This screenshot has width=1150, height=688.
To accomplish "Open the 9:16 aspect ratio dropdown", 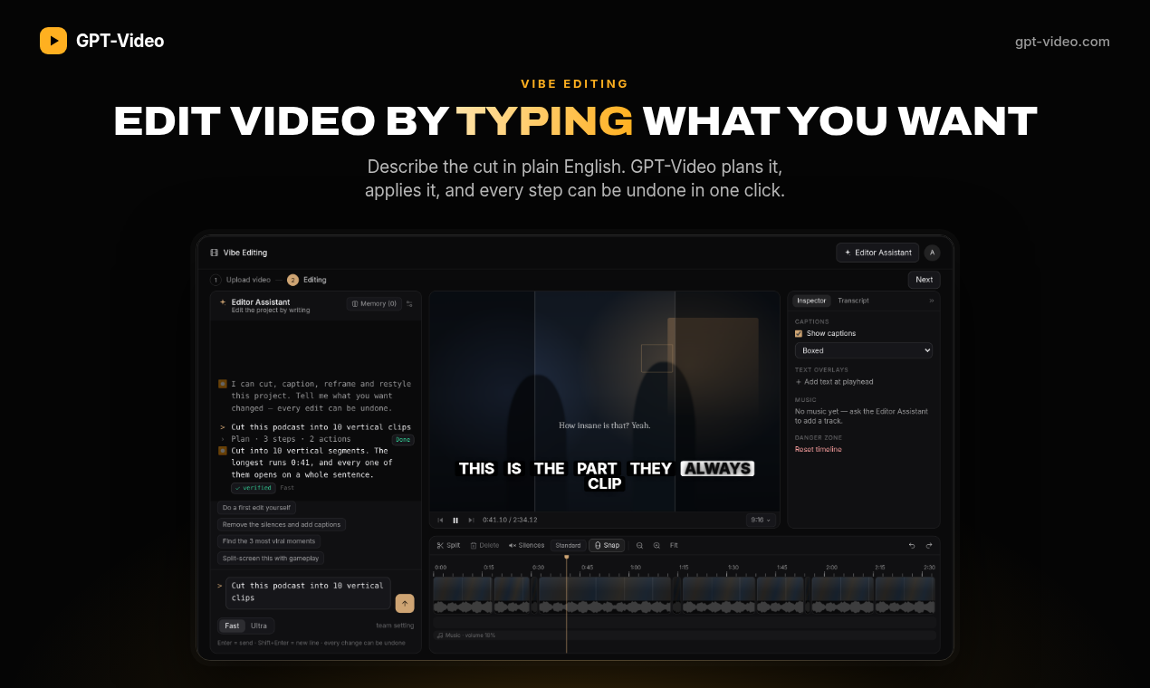I will click(x=761, y=520).
